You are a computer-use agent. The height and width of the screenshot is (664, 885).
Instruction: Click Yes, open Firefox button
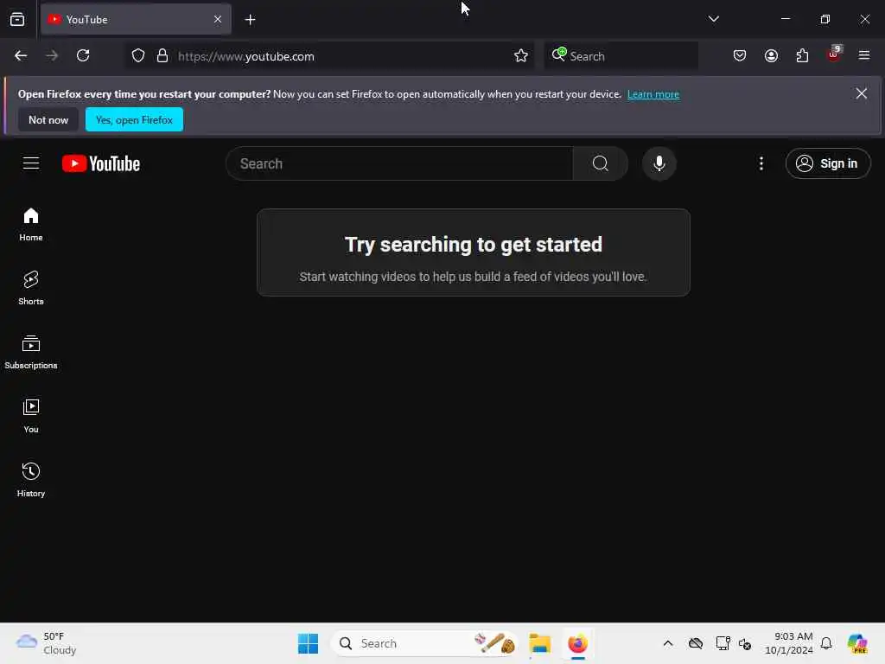point(134,119)
